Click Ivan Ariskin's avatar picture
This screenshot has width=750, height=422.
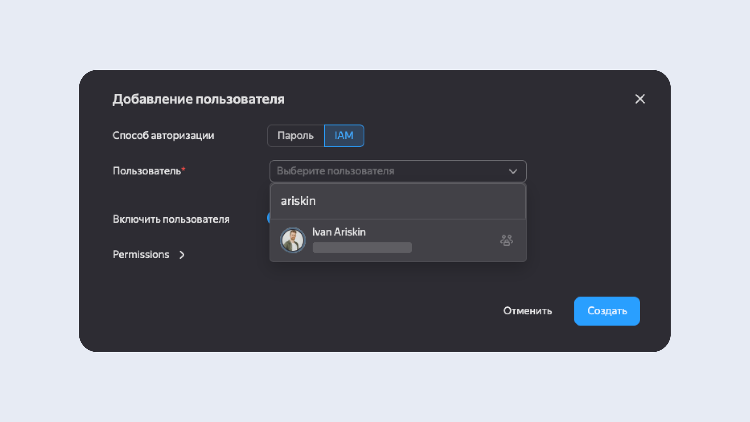click(x=292, y=240)
